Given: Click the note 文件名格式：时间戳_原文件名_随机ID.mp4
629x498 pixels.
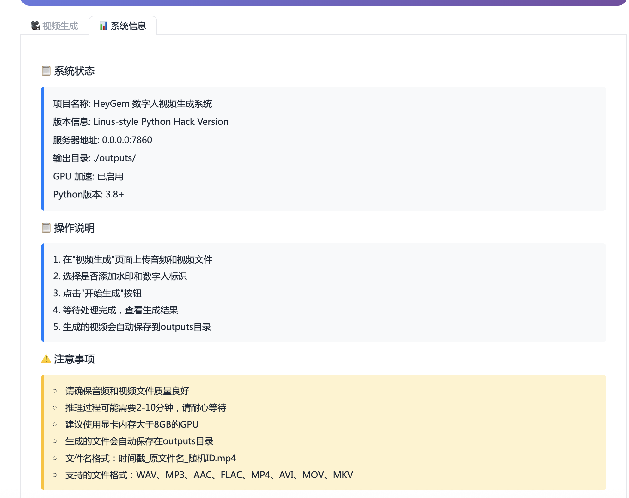Looking at the screenshot, I should pyautogui.click(x=150, y=458).
